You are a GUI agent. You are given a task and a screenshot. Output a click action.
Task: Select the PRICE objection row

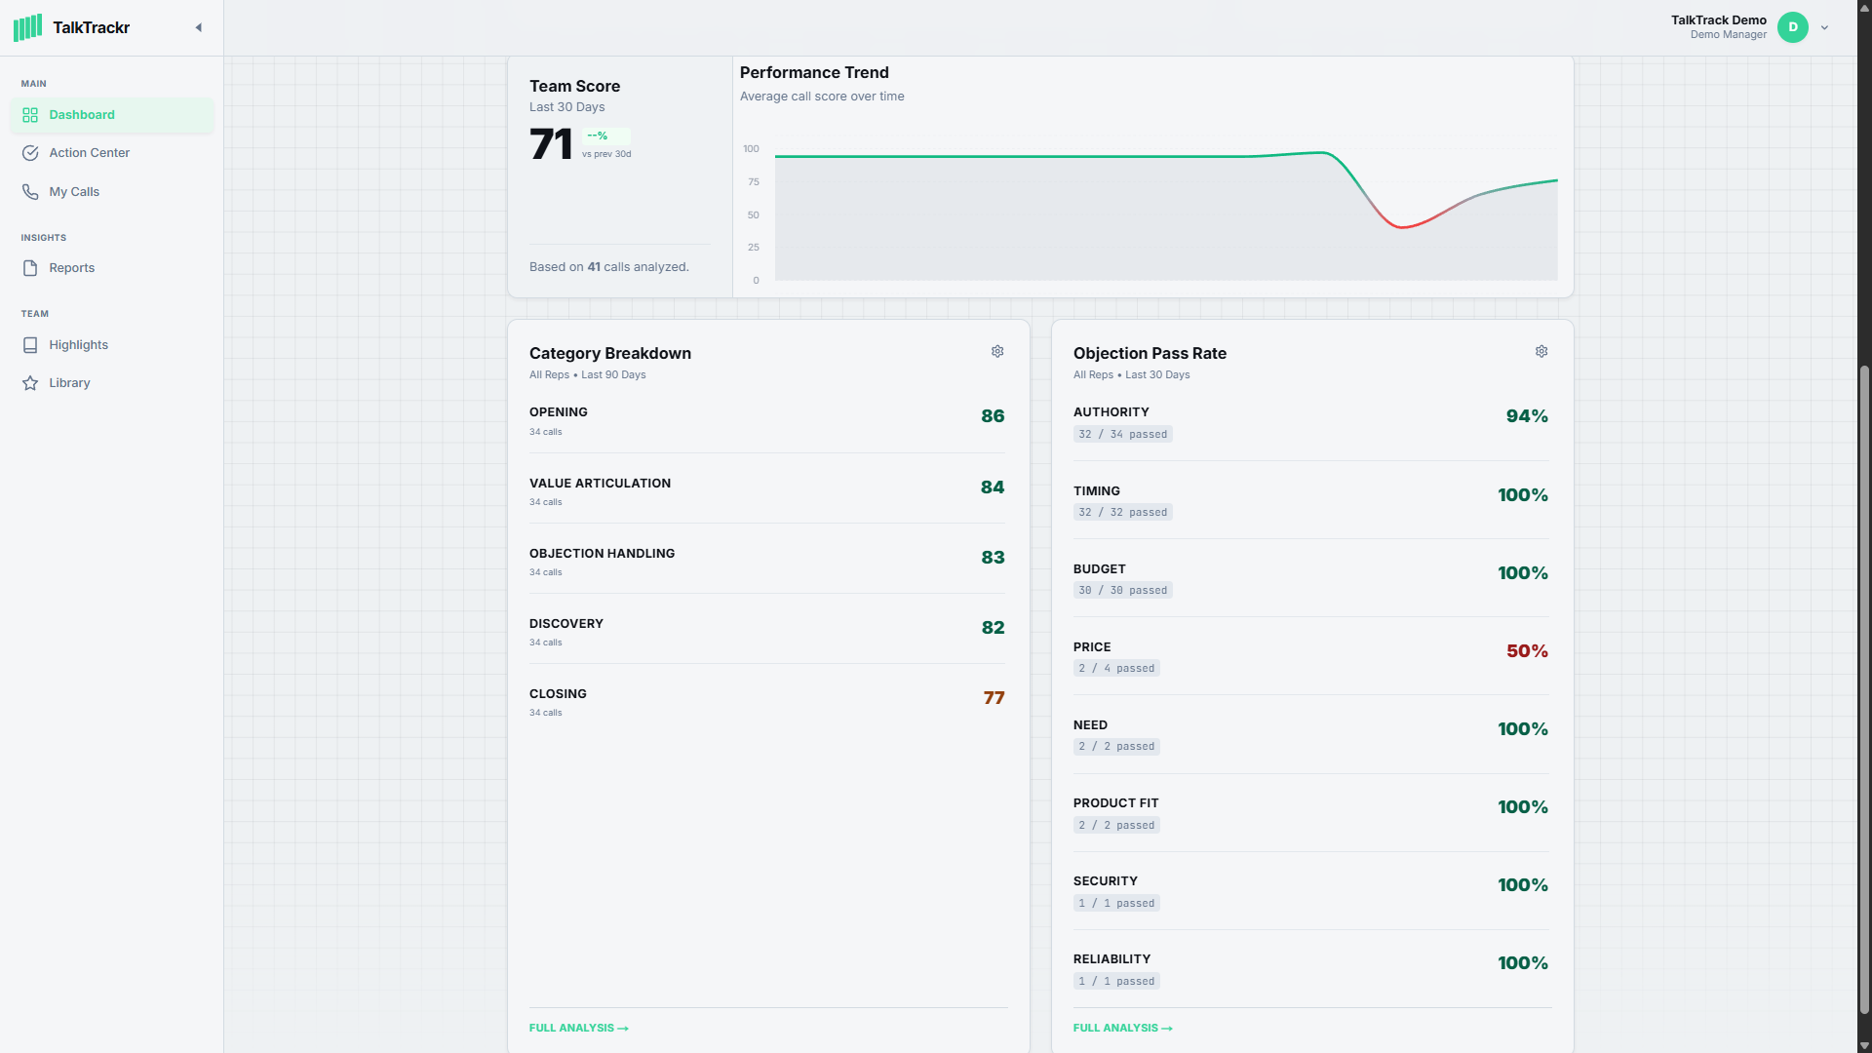(1310, 656)
